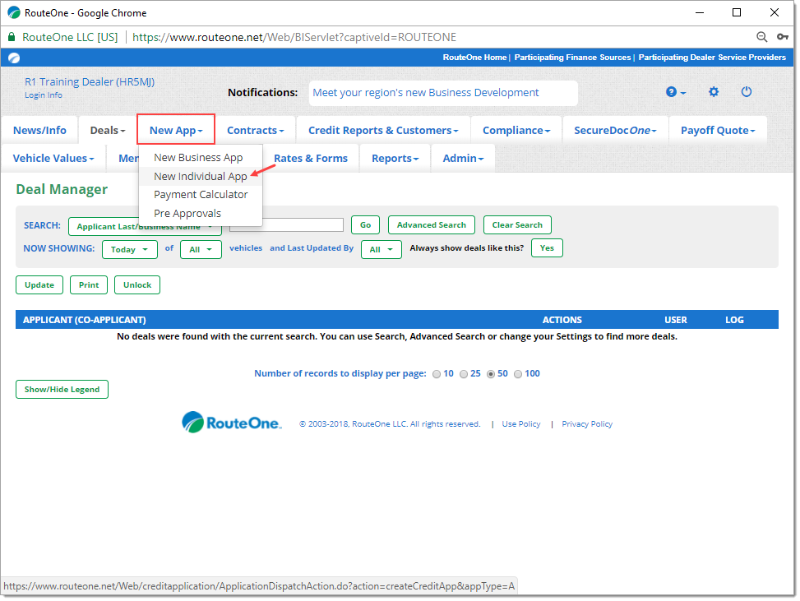Click the notification about Business Development
This screenshot has height=601, width=800.
426,93
